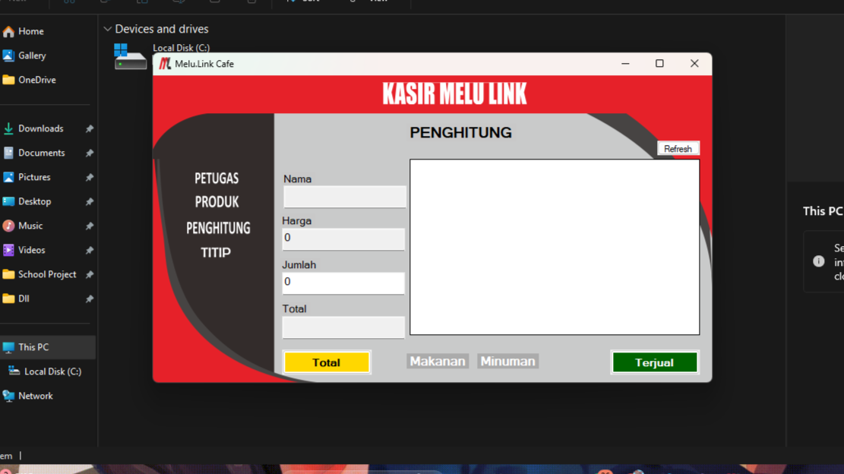Select the Videos folder in sidebar
The image size is (844, 474).
31,250
